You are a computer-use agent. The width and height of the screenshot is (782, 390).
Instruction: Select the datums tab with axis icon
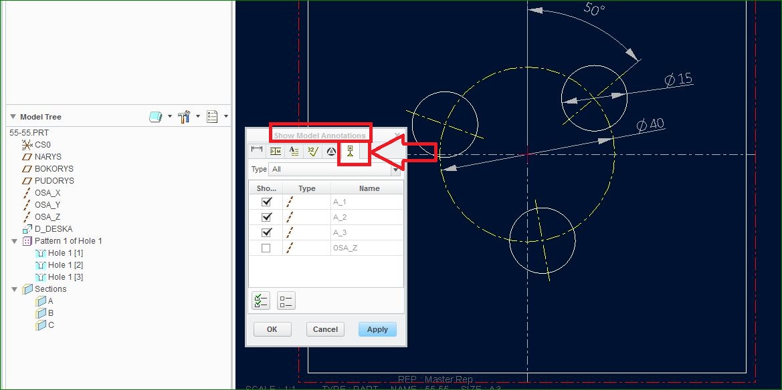350,151
